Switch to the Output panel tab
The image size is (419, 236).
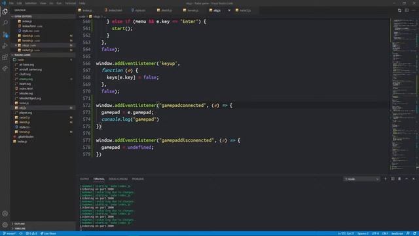point(84,179)
